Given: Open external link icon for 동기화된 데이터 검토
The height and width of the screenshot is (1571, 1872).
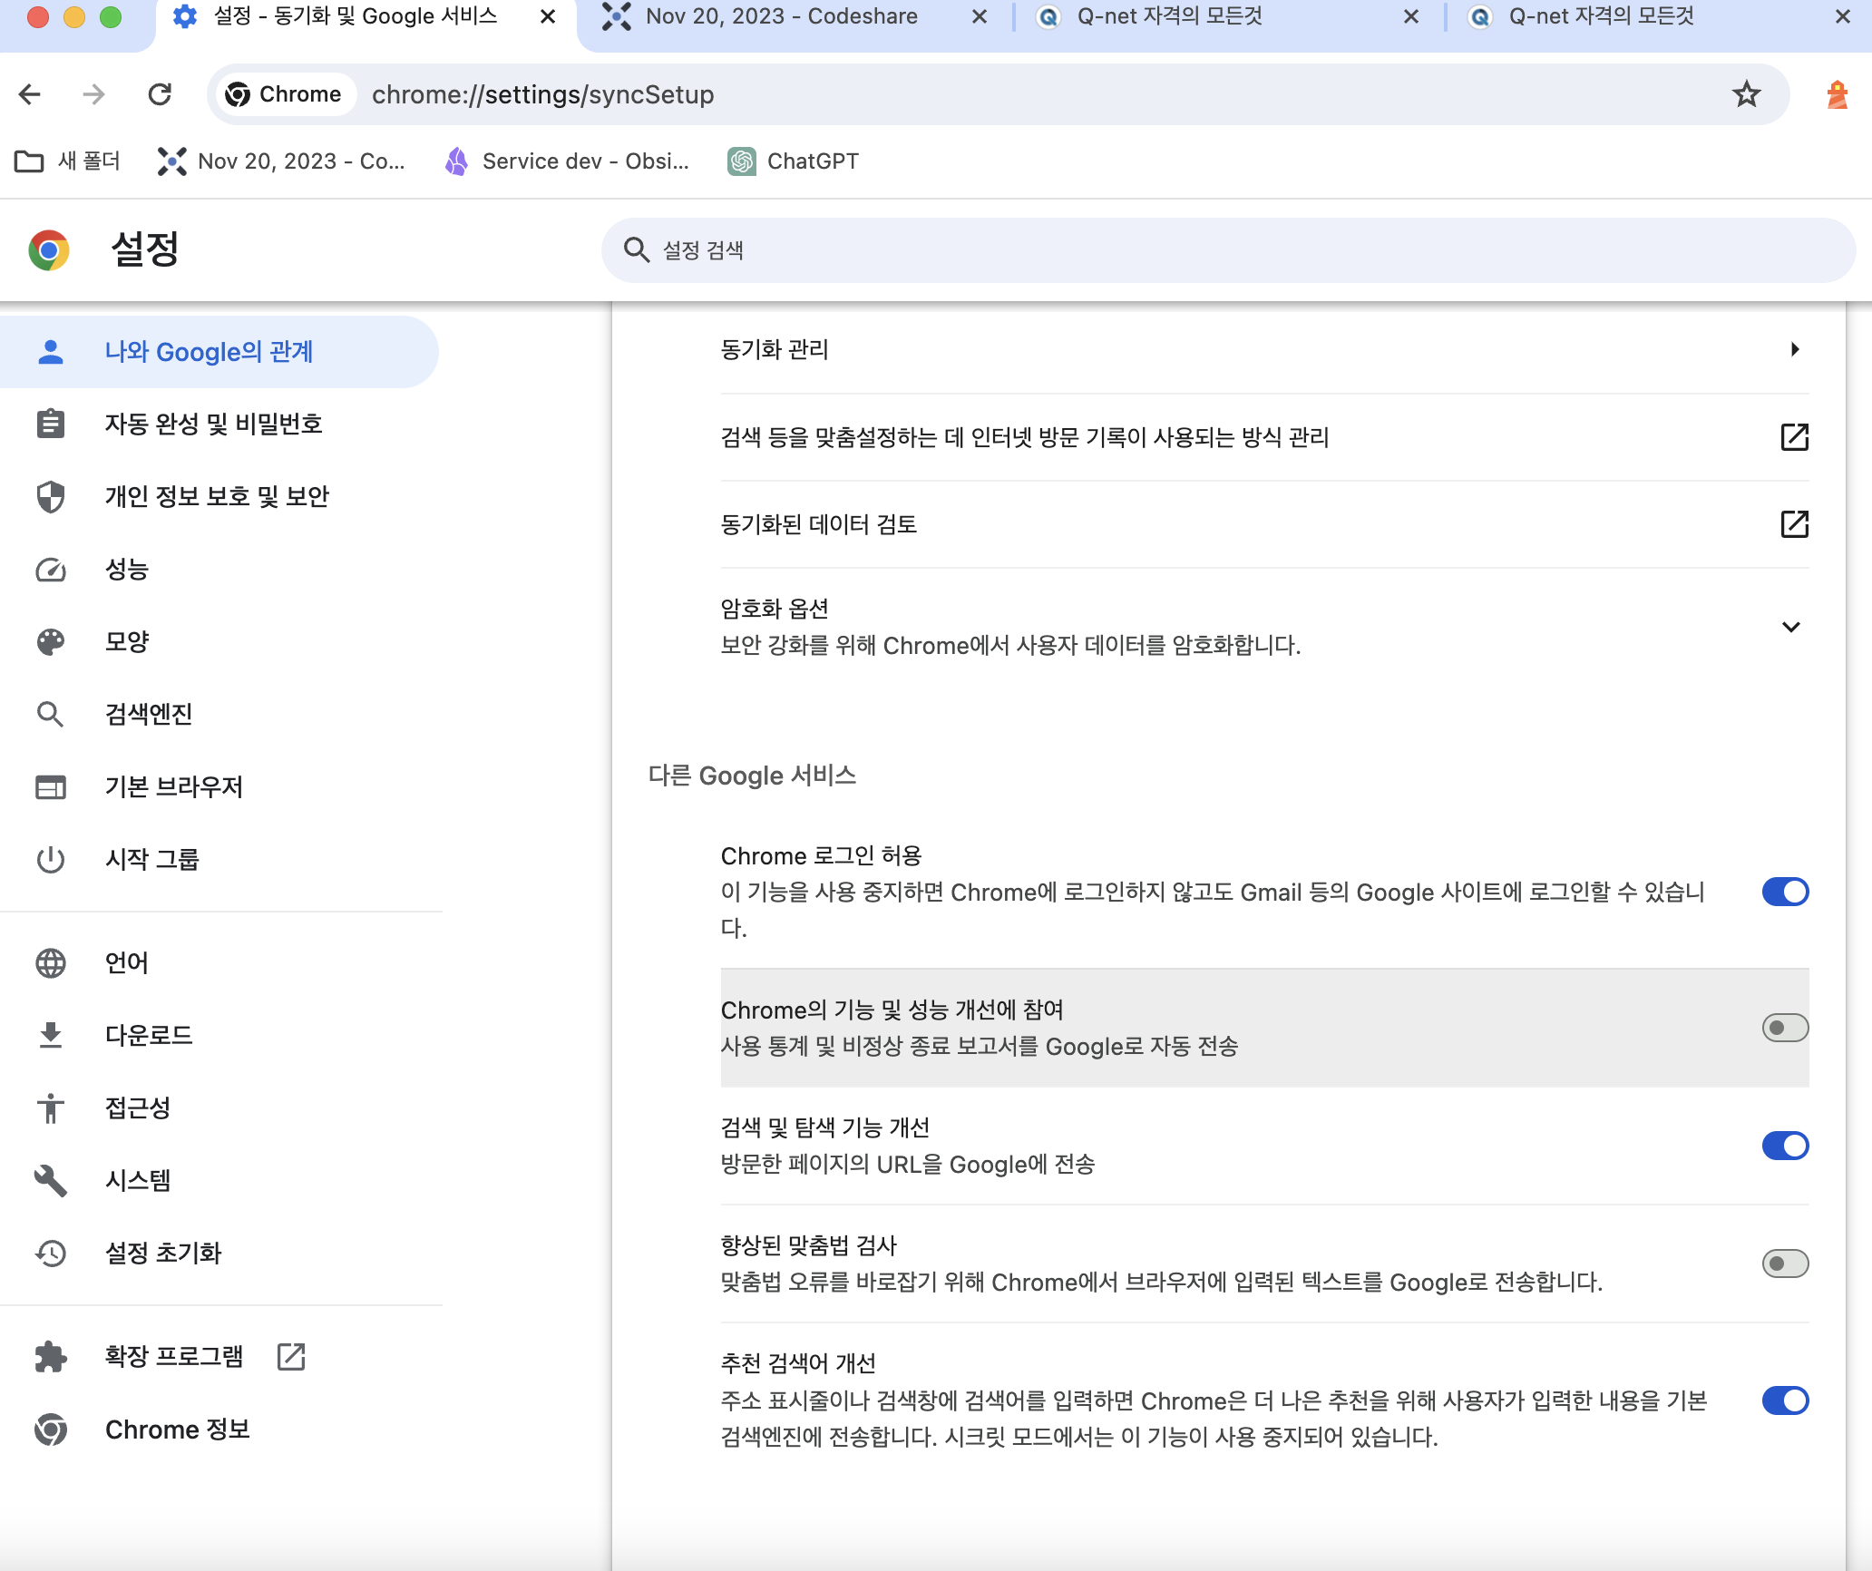Looking at the screenshot, I should pyautogui.click(x=1794, y=524).
